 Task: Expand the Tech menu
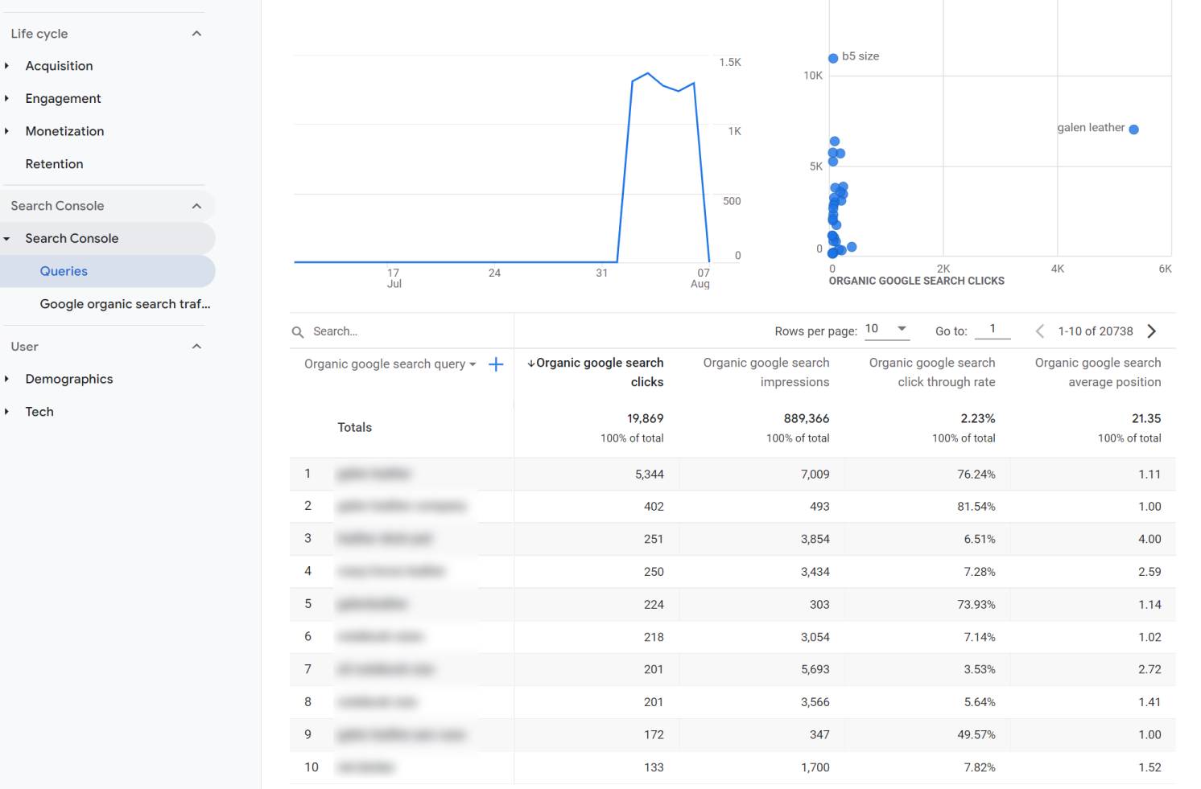click(x=6, y=412)
